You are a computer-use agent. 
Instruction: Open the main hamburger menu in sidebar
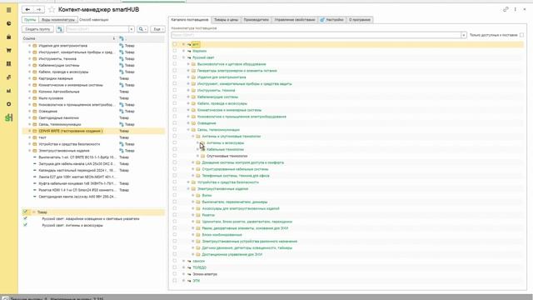click(x=9, y=10)
